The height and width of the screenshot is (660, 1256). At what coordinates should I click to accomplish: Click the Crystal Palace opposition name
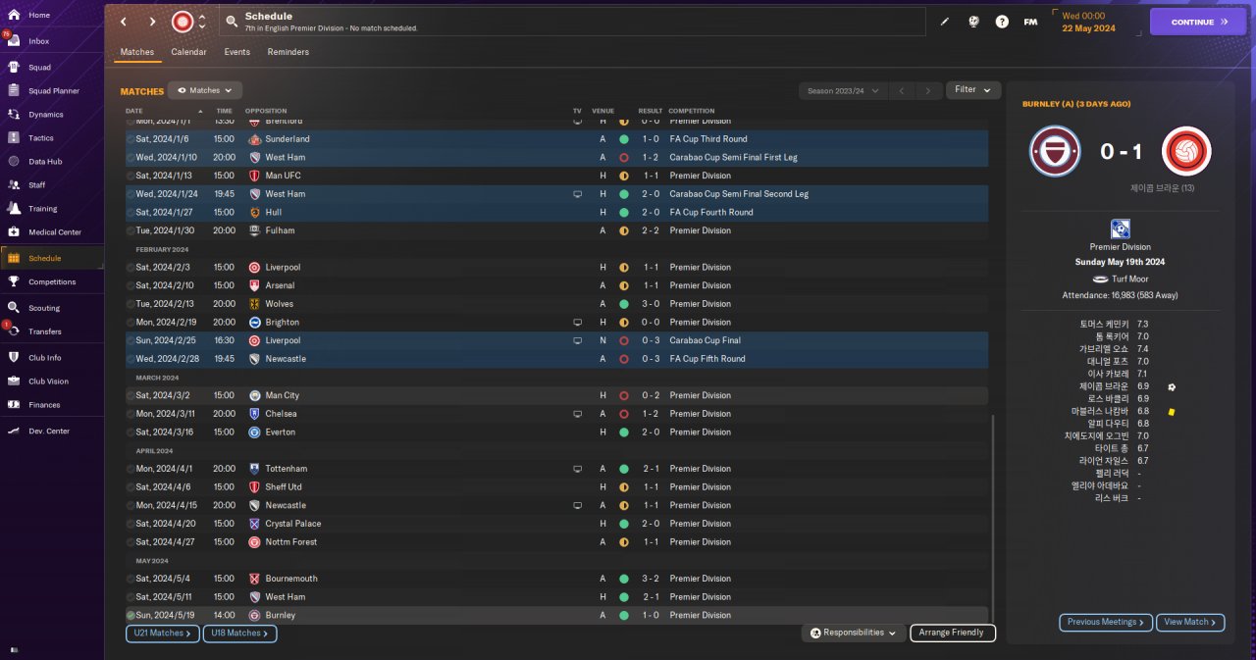[x=292, y=524]
